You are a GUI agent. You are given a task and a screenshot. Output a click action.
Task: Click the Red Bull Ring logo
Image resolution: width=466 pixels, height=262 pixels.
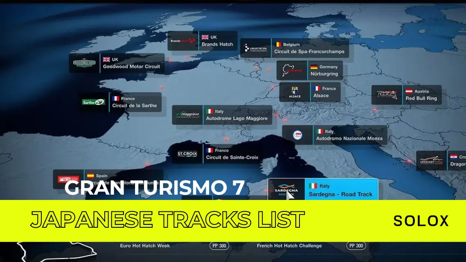pyautogui.click(x=387, y=95)
